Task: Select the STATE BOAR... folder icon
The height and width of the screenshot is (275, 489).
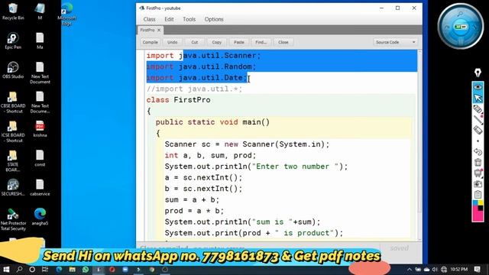Action: (x=13, y=161)
